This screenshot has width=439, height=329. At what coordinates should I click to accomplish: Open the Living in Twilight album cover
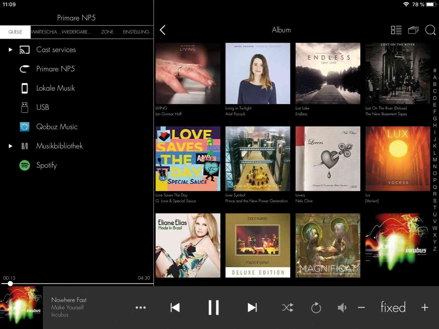(x=258, y=73)
